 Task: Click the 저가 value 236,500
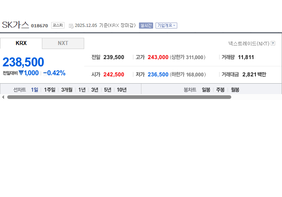click(158, 74)
